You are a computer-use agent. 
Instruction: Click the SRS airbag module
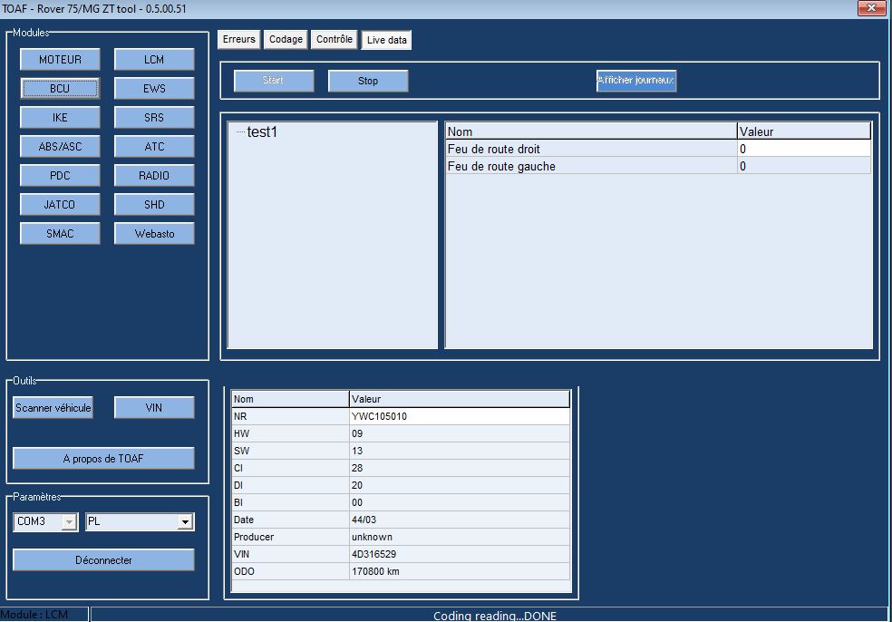[154, 118]
